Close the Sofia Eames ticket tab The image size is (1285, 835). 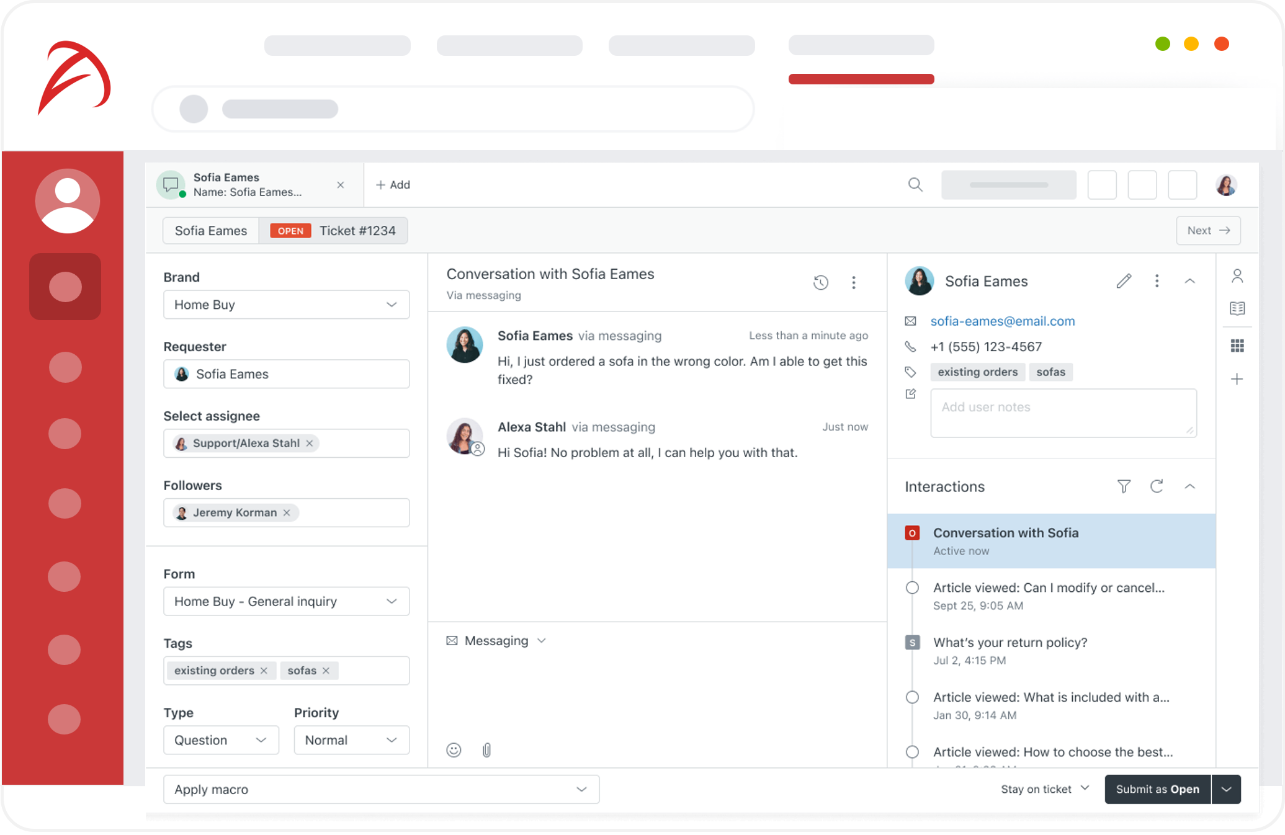(x=340, y=185)
